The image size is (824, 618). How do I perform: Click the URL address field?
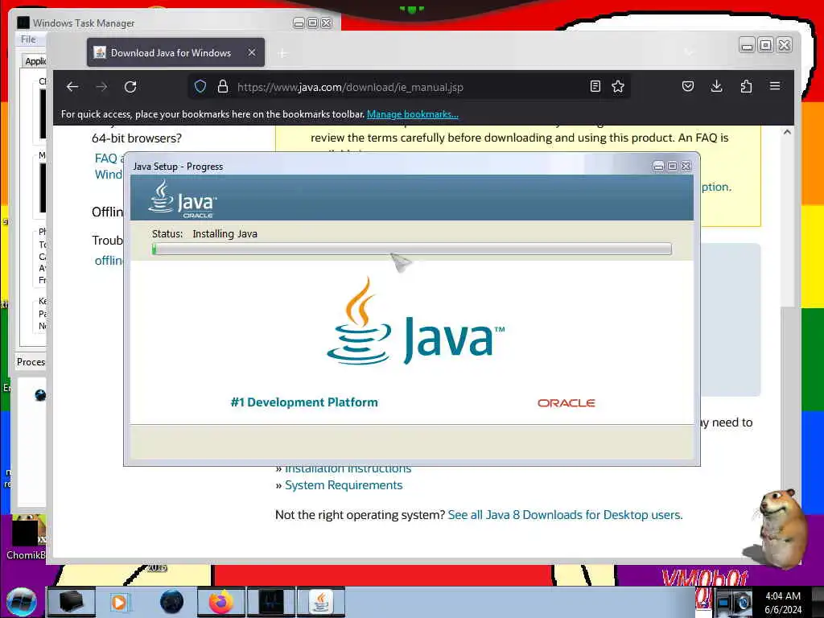410,87
